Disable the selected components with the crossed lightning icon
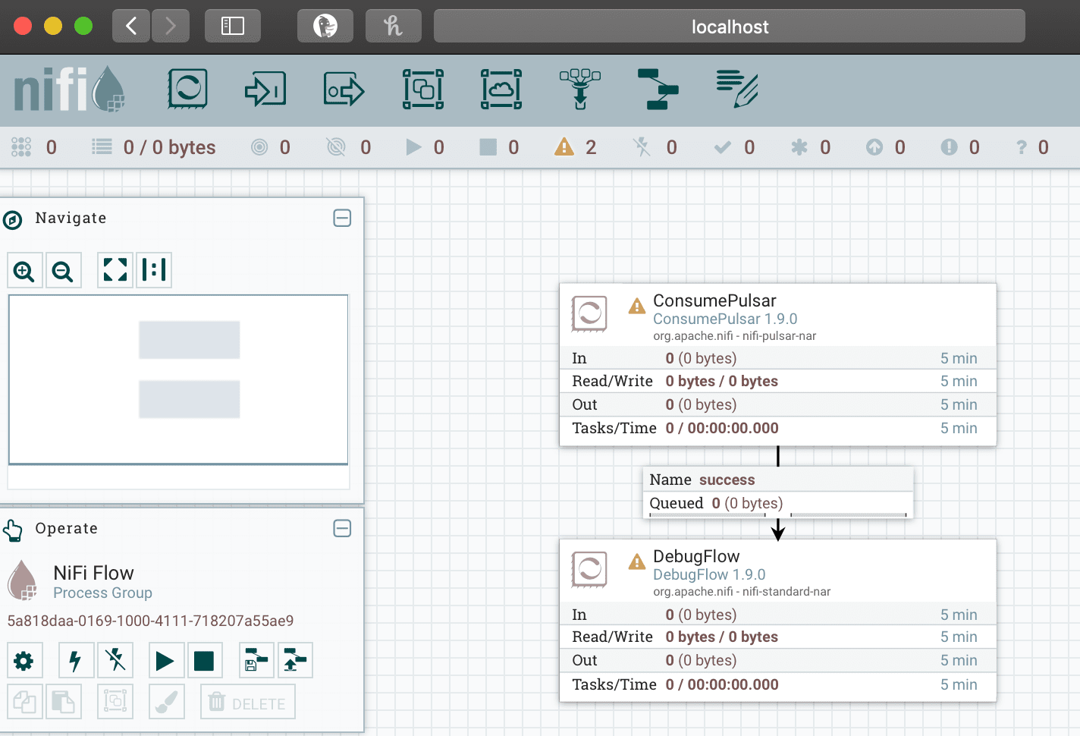 click(116, 660)
